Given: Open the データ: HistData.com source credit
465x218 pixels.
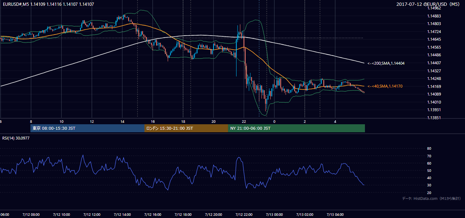Looking at the screenshot, I should 432,199.
